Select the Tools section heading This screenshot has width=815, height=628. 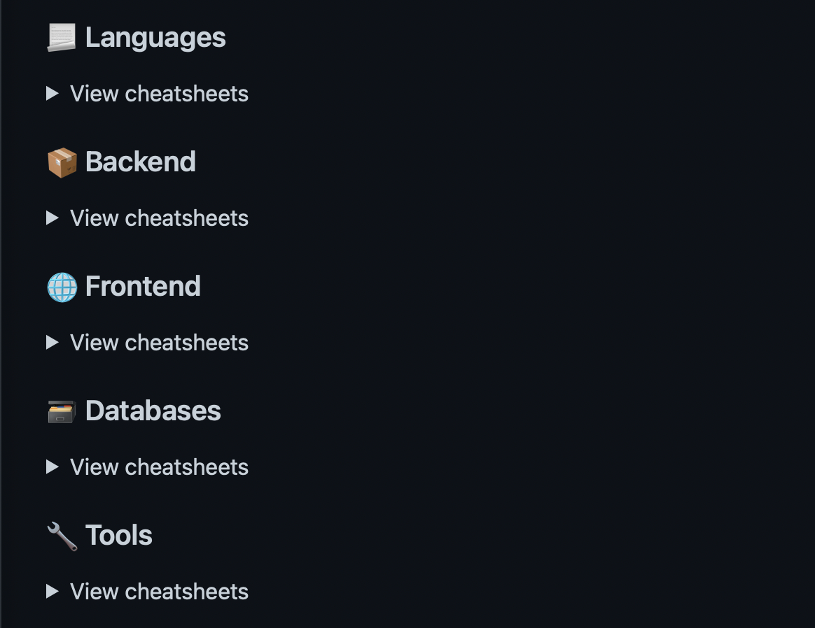coord(118,536)
